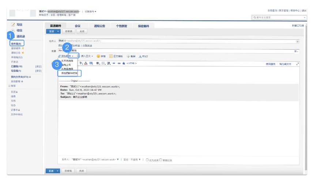
Task: Switch to the 会议 tab
Action: (x=78, y=26)
